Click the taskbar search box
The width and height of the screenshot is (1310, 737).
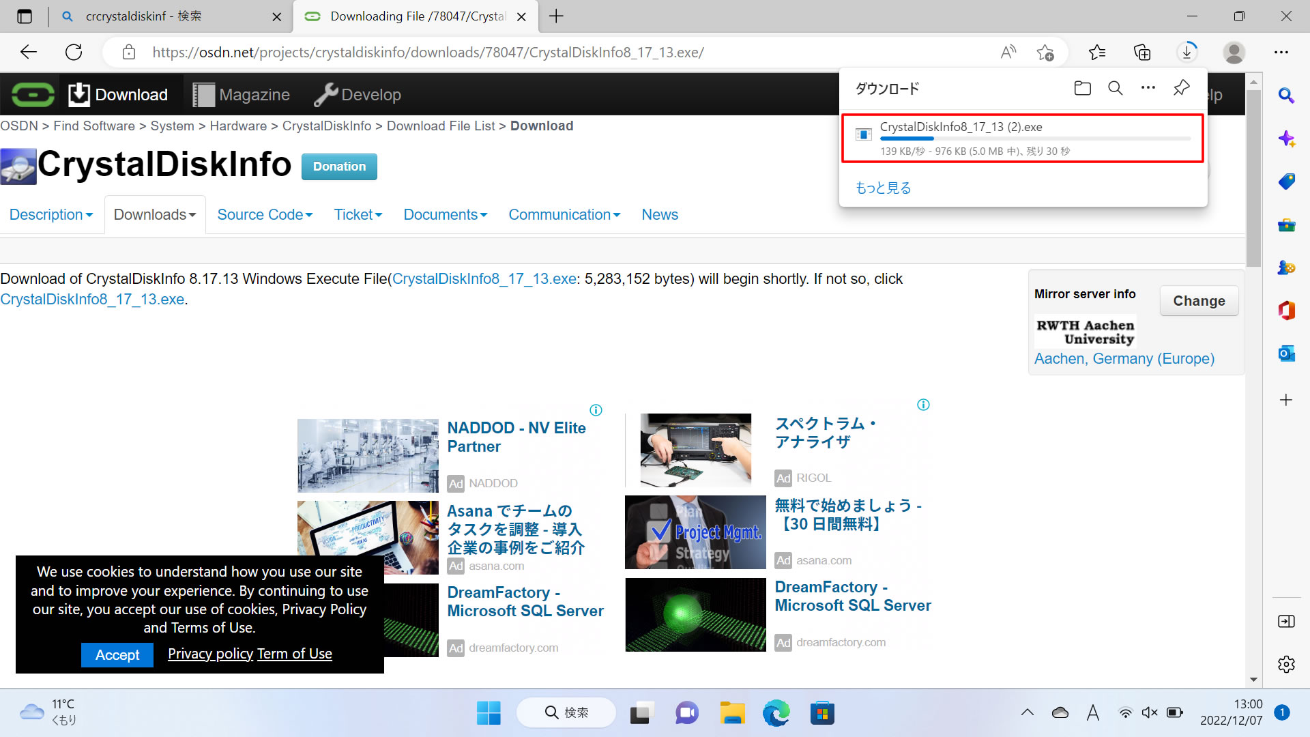566,713
